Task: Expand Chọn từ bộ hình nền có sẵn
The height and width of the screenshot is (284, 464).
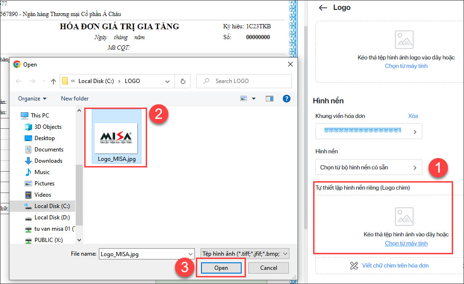Action: [369, 167]
